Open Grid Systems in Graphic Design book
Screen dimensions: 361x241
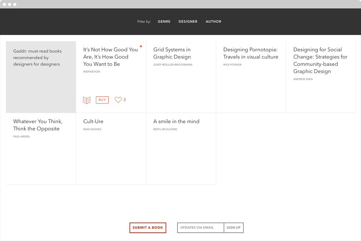(x=181, y=77)
